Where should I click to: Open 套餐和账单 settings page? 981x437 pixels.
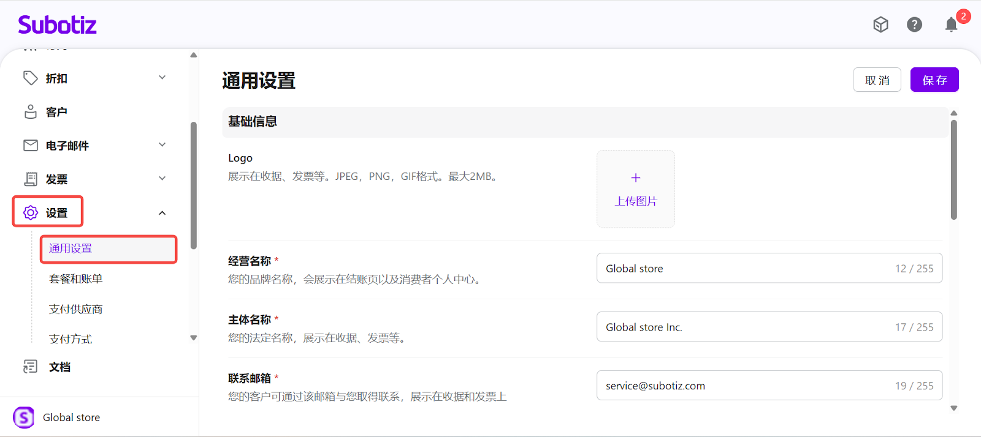(75, 279)
